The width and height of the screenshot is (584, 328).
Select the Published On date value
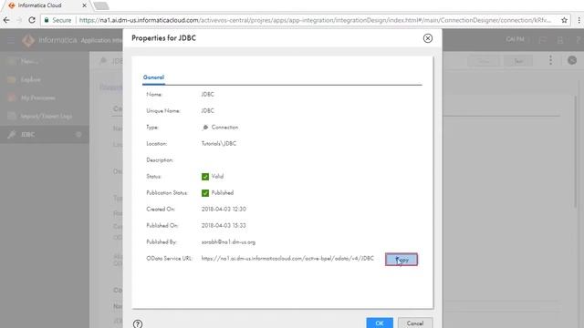tap(224, 225)
